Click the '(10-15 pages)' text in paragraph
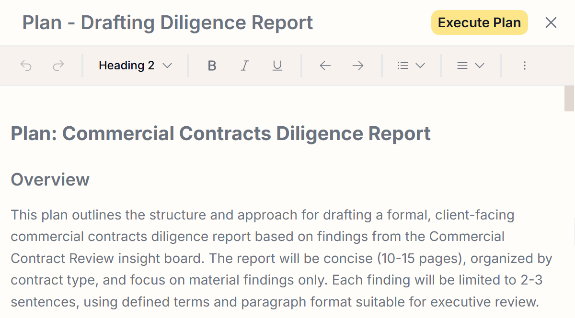Viewport: 575px width, 318px height. tap(421, 259)
